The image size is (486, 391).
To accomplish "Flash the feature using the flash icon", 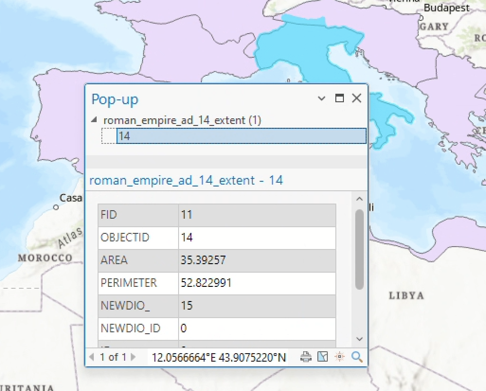I will click(339, 357).
